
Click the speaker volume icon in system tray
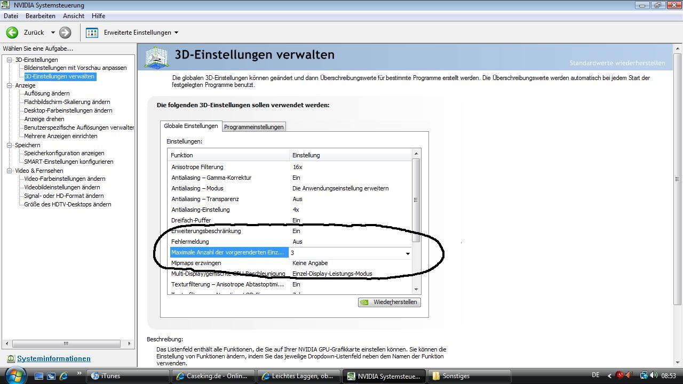(653, 376)
